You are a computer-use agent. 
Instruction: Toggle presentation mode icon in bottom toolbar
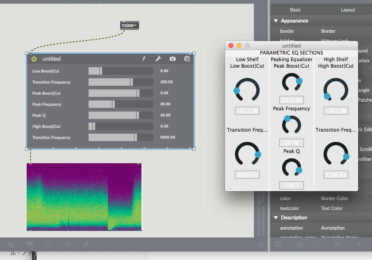pyautogui.click(x=30, y=244)
